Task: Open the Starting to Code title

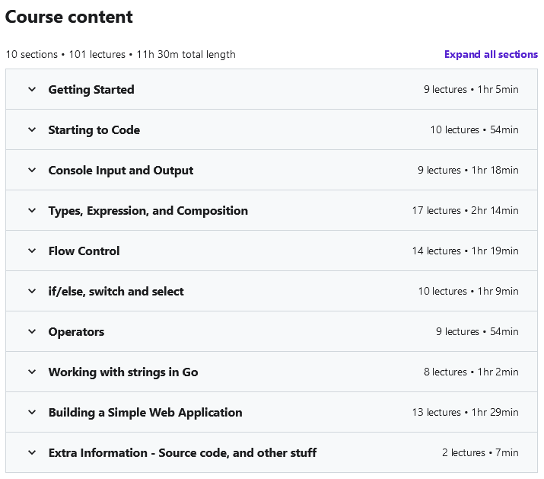Action: [94, 130]
